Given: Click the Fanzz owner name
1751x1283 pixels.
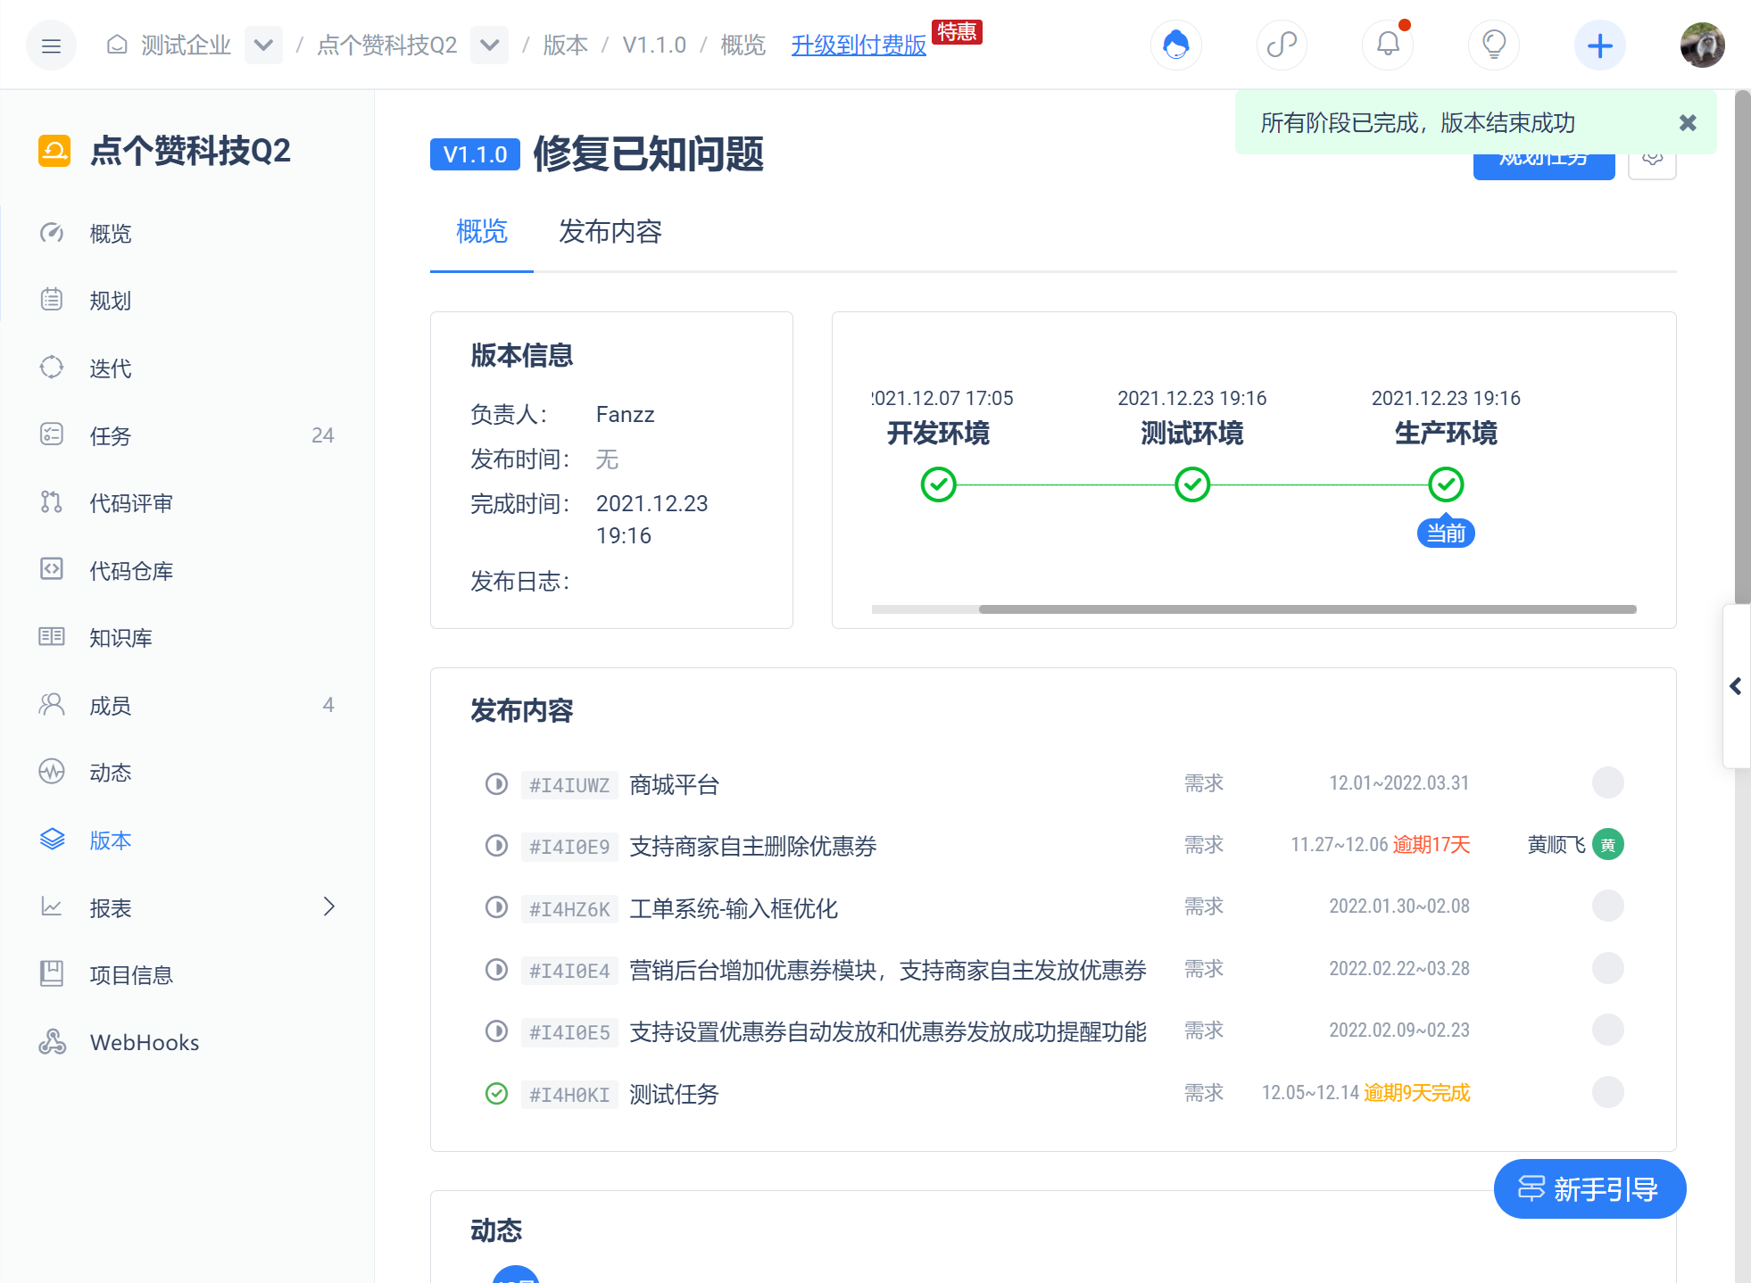Looking at the screenshot, I should (625, 415).
